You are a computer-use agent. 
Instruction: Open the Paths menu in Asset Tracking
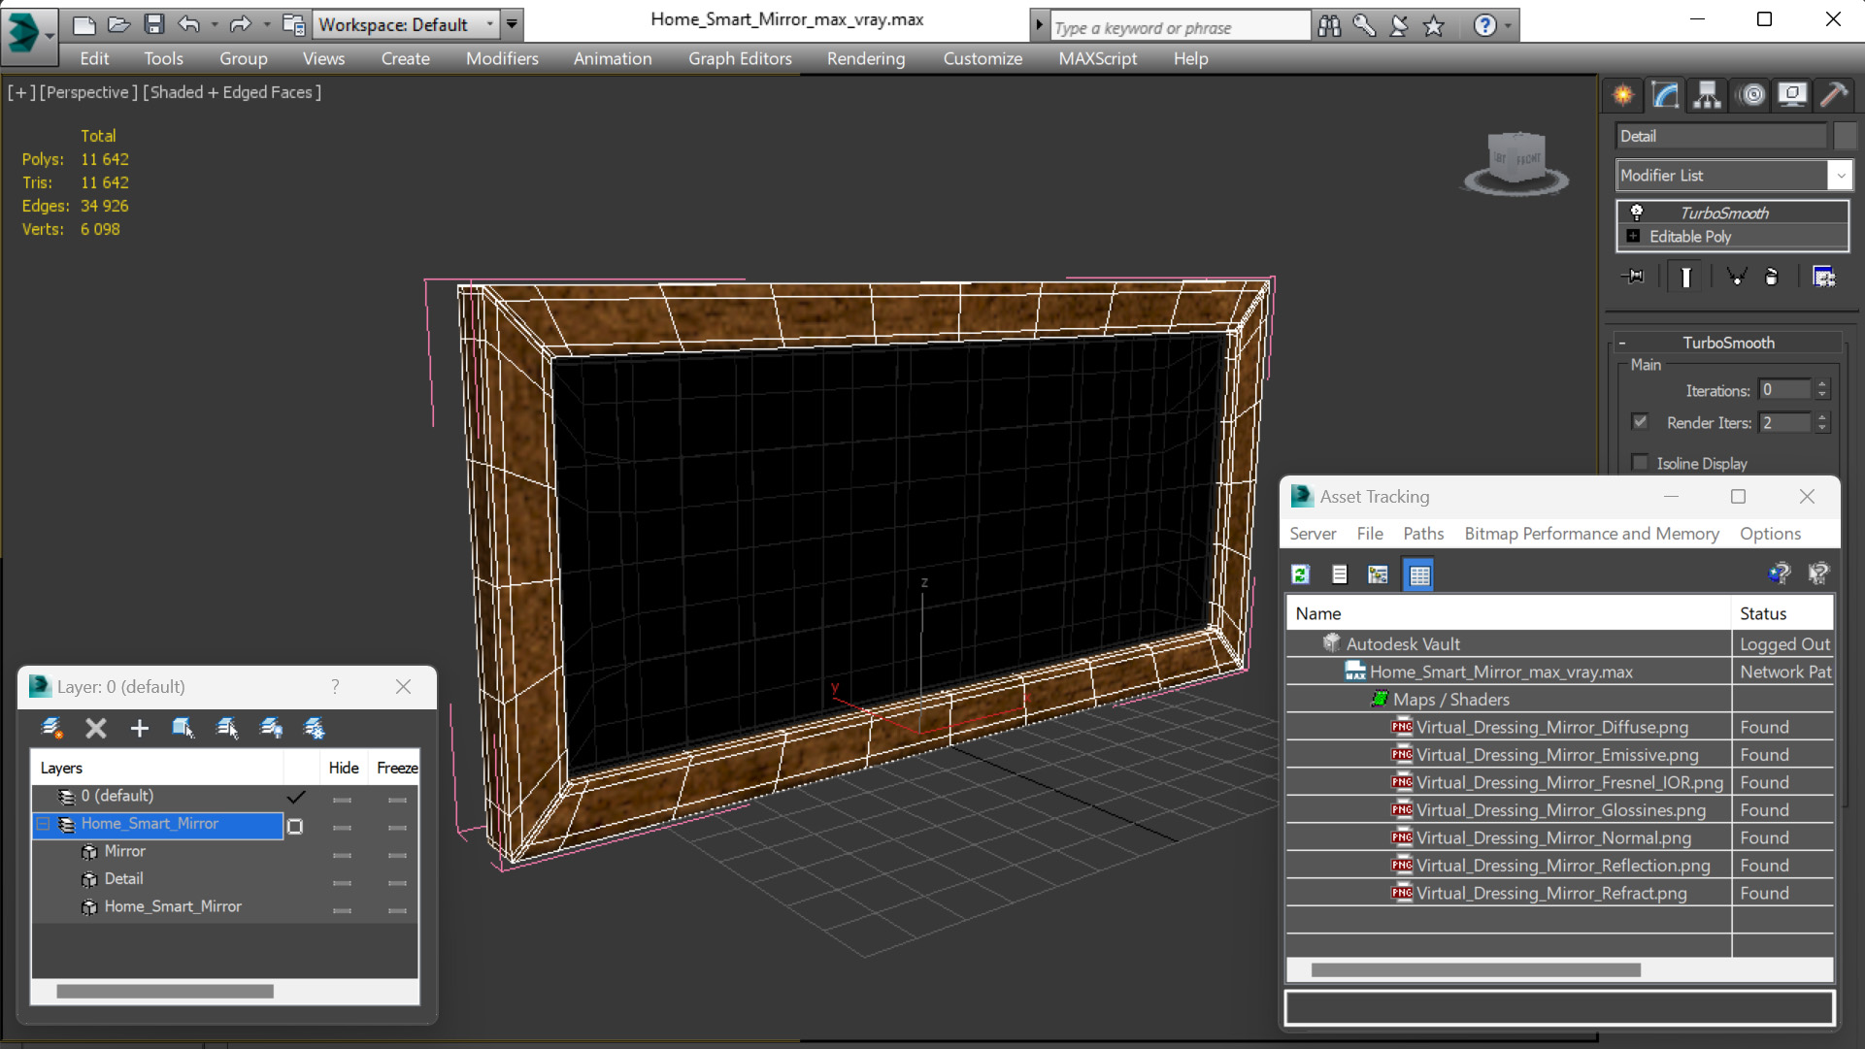click(x=1423, y=534)
